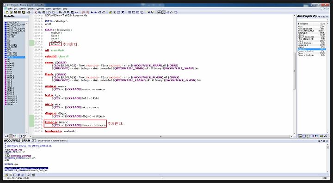Screen dimensions: 333x183
Task: Sort project files by File Name column
Action: [x=303, y=24]
